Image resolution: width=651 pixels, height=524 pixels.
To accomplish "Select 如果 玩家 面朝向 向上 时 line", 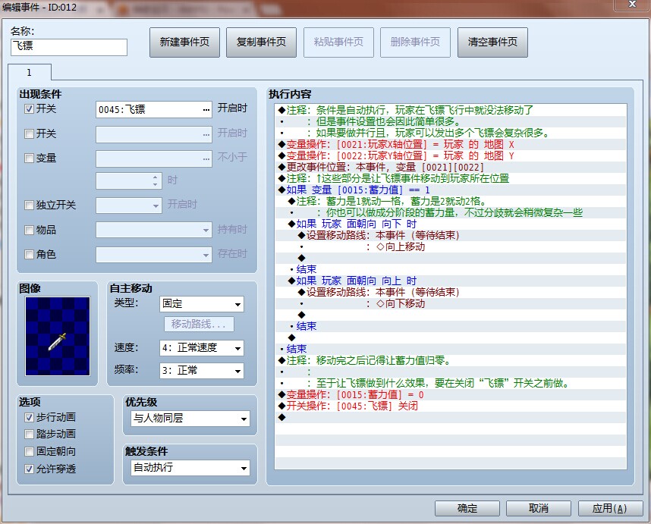I will (451, 281).
